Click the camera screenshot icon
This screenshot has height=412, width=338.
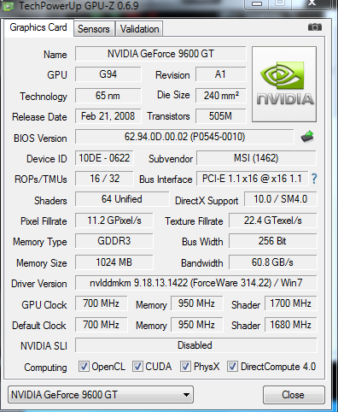coord(315,27)
